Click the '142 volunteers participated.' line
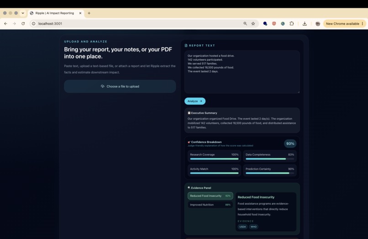Screen dimensions: 368x239 [x=205, y=60]
